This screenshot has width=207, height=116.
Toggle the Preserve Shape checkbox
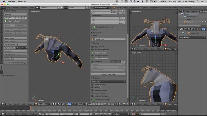[x=5, y=21]
